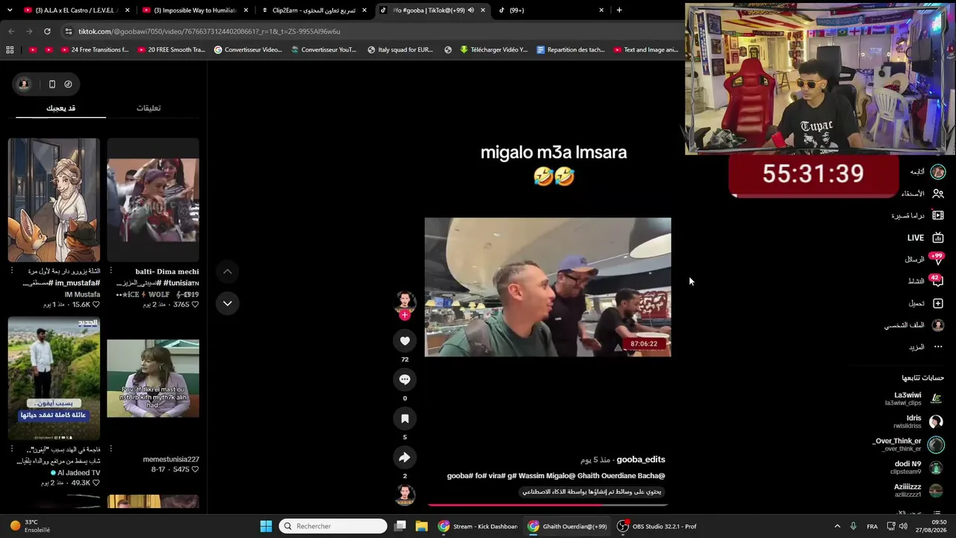Show hidden system tray icons

click(x=837, y=526)
